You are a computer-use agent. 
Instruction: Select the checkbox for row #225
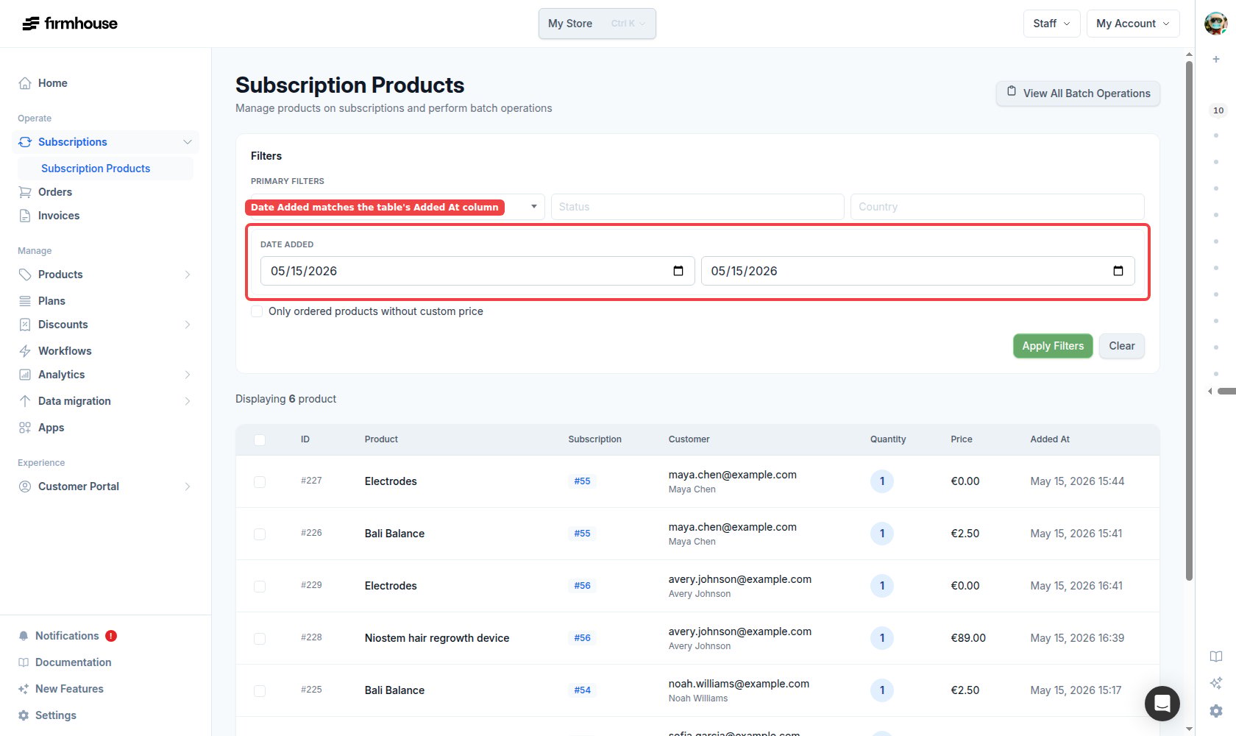260,690
